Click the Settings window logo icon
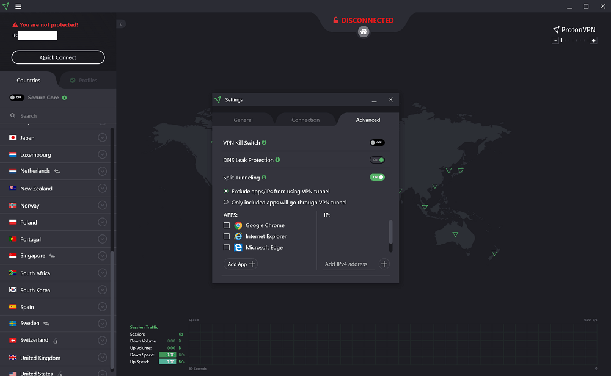611x376 pixels. click(x=218, y=99)
